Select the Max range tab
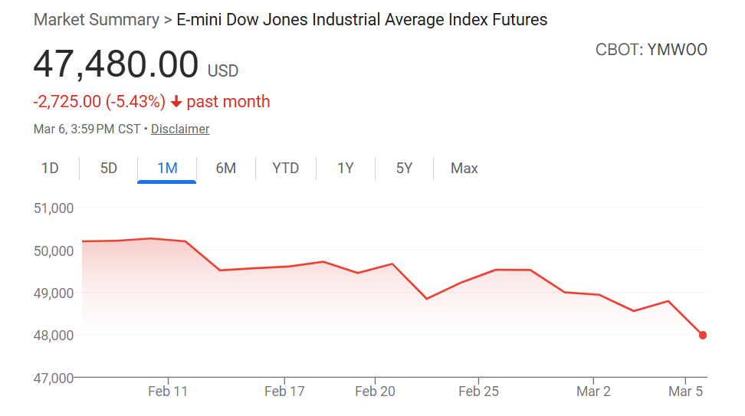This screenshot has width=745, height=416. 464,169
